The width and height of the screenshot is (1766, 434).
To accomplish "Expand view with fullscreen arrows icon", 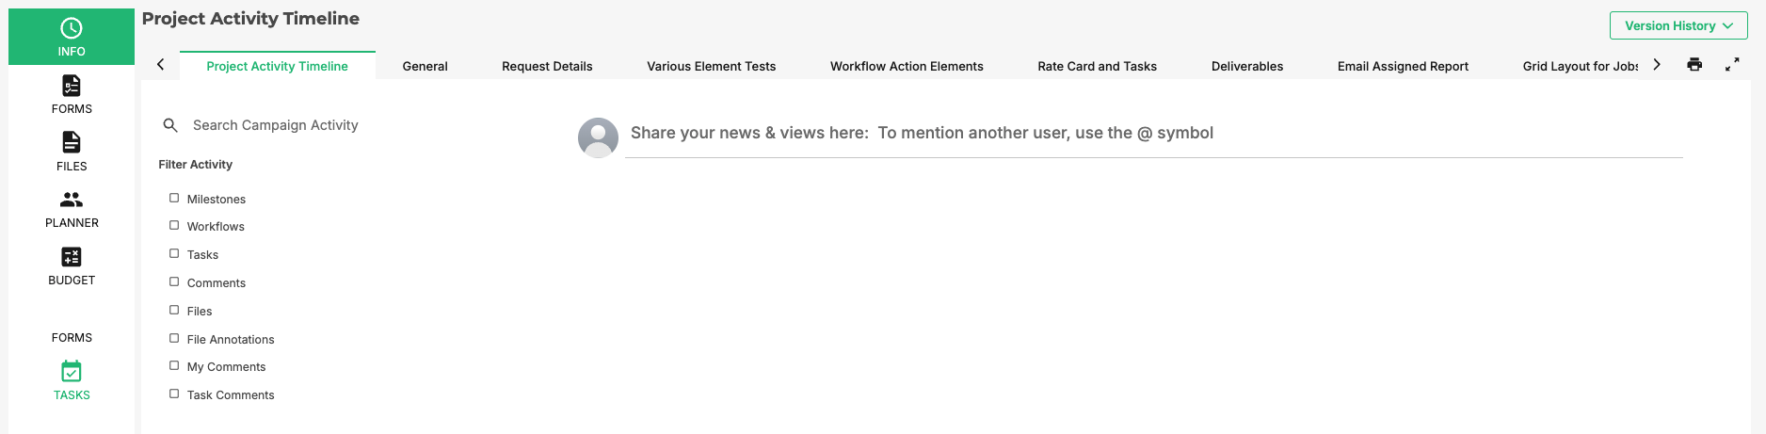I will pos(1732,65).
